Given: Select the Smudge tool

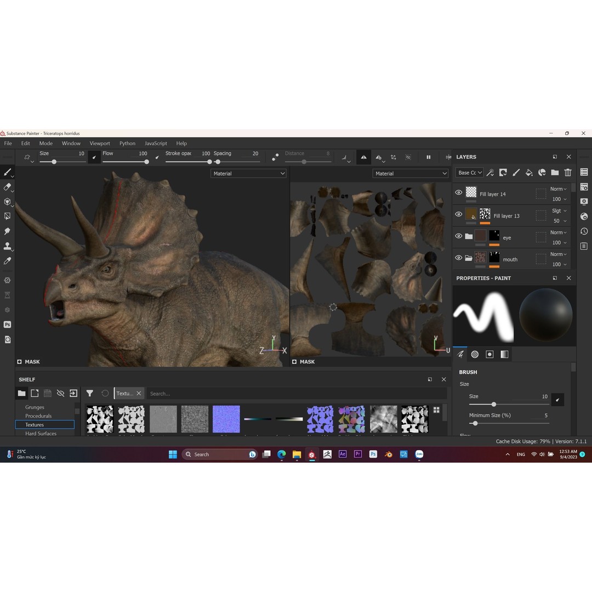Looking at the screenshot, I should point(7,231).
